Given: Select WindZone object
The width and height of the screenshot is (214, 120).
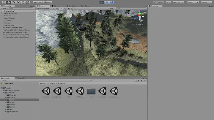Looking at the screenshot, I should click(x=8, y=16).
